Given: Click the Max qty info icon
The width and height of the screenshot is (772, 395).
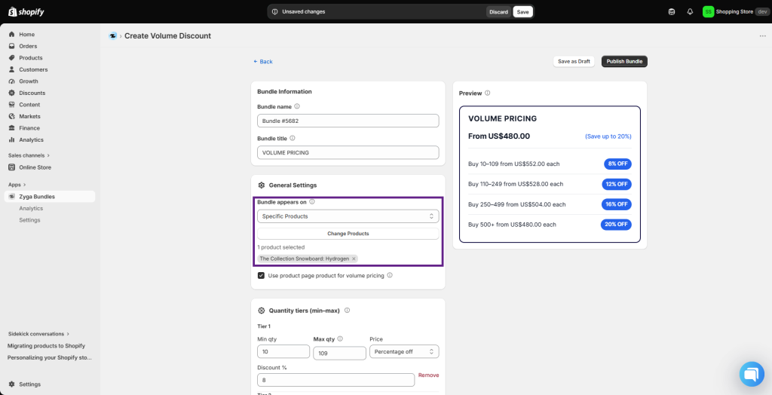Looking at the screenshot, I should coord(340,339).
